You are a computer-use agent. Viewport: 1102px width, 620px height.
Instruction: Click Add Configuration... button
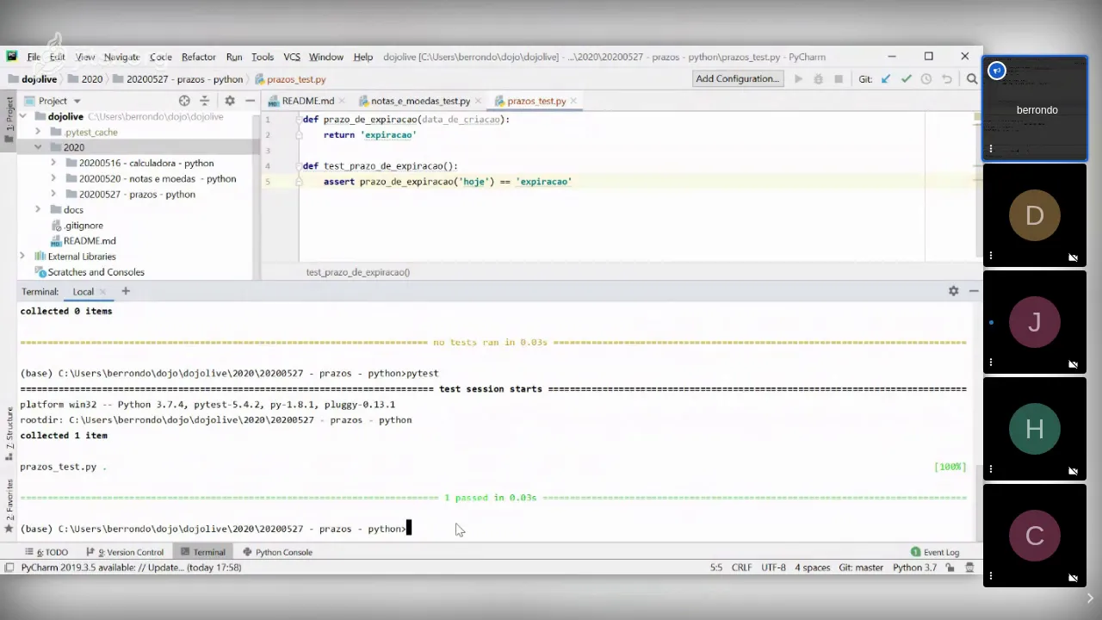tap(737, 78)
